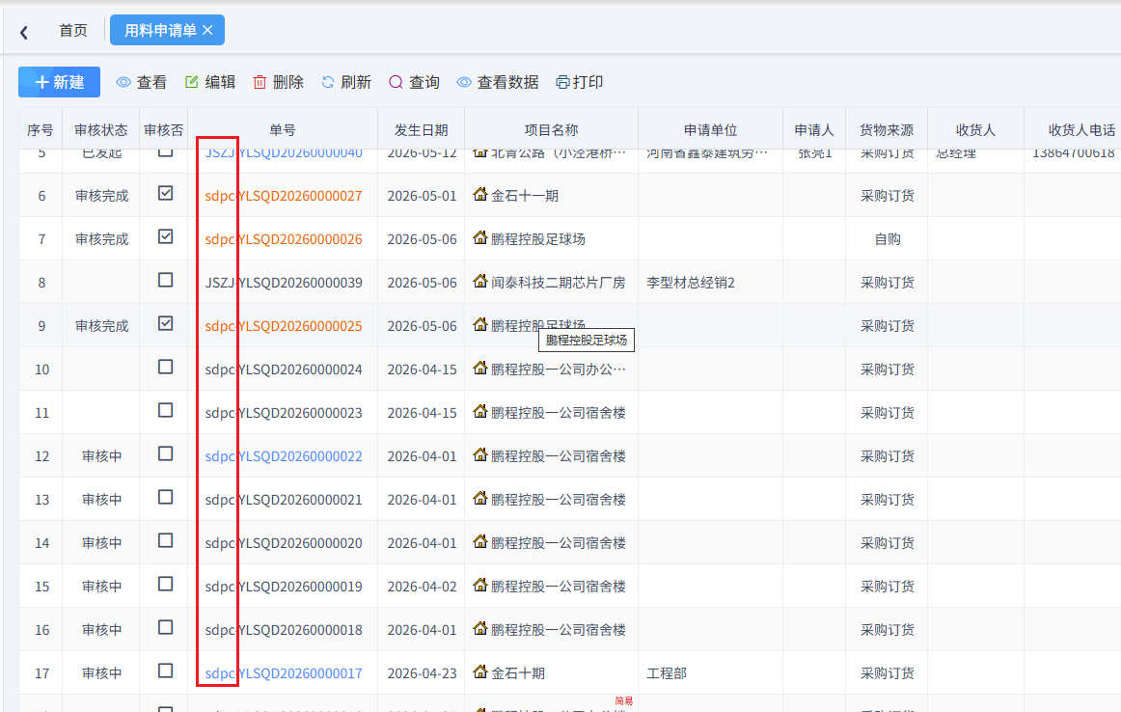Image resolution: width=1121 pixels, height=712 pixels.
Task: Open the 查询 search
Action: click(414, 82)
